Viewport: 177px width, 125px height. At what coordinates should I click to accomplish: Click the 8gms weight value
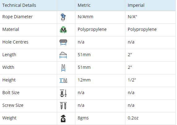coord(83,118)
